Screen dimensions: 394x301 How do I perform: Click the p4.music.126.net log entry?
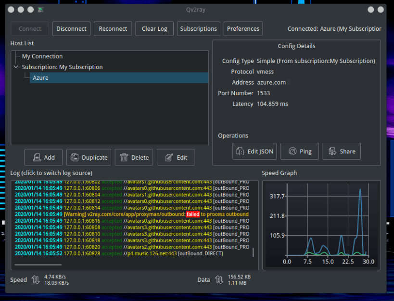119,253
